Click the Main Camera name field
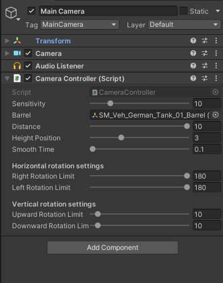223x283 pixels. (108, 11)
